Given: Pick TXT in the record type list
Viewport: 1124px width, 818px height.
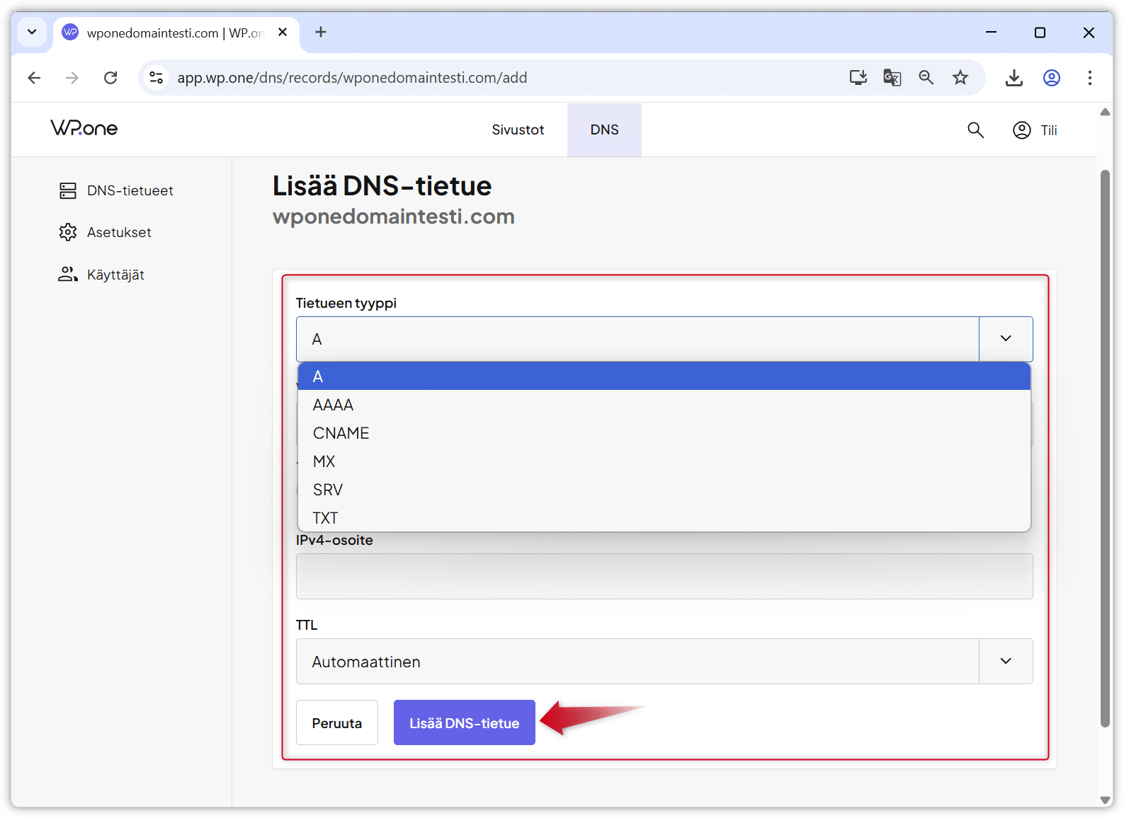Looking at the screenshot, I should pyautogui.click(x=326, y=518).
